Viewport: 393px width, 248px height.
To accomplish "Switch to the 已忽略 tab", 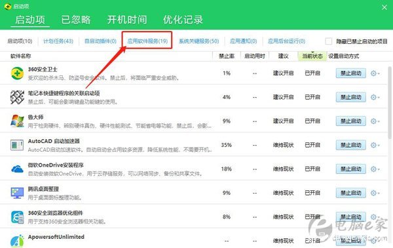I will (76, 20).
